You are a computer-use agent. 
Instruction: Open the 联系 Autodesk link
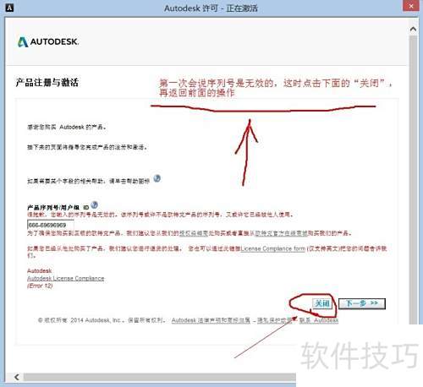tap(318, 320)
